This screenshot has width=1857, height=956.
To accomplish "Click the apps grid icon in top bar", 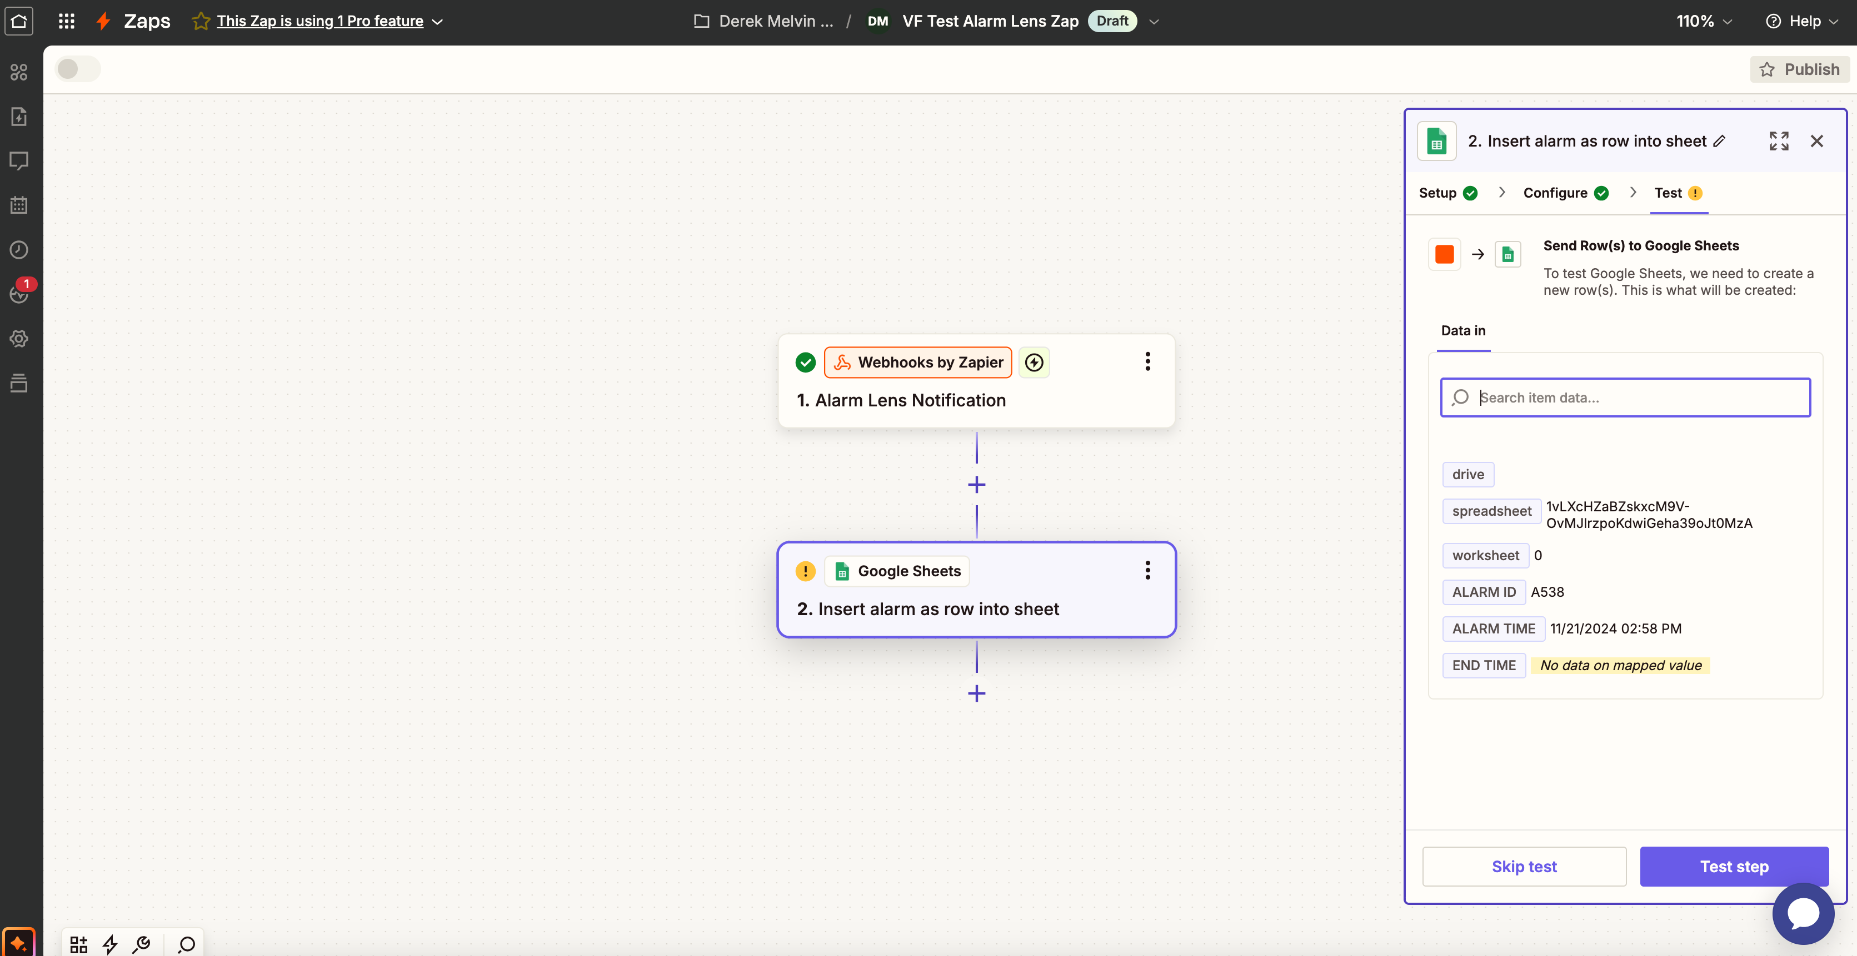I will coord(66,21).
